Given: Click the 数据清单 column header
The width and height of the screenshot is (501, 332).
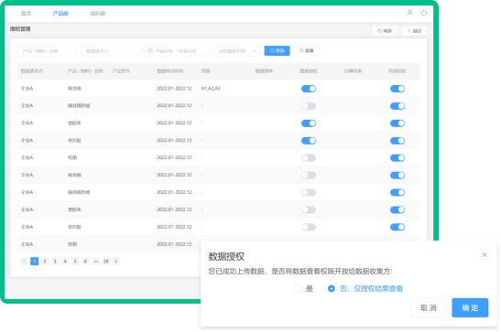Looking at the screenshot, I should [x=264, y=70].
